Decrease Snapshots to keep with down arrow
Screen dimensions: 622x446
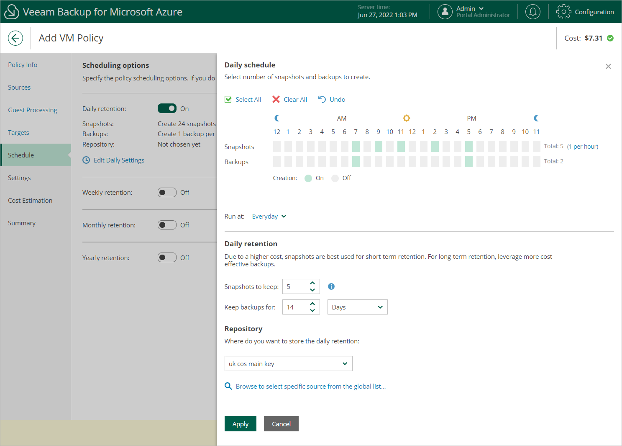tap(312, 290)
